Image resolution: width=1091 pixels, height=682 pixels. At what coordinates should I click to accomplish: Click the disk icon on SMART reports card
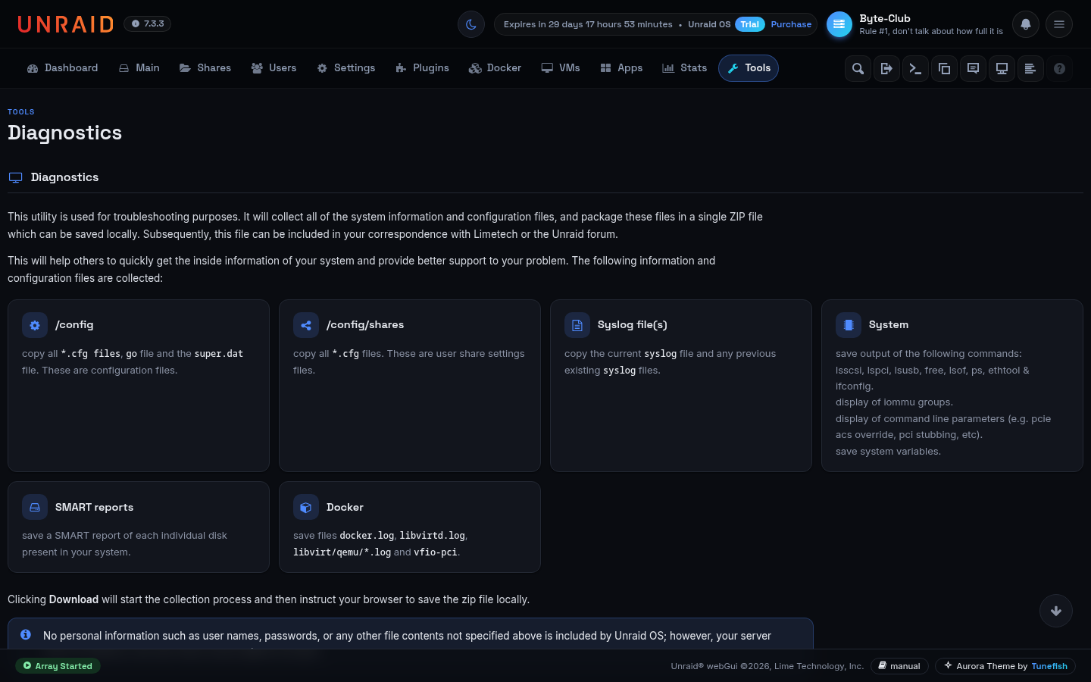click(x=35, y=507)
